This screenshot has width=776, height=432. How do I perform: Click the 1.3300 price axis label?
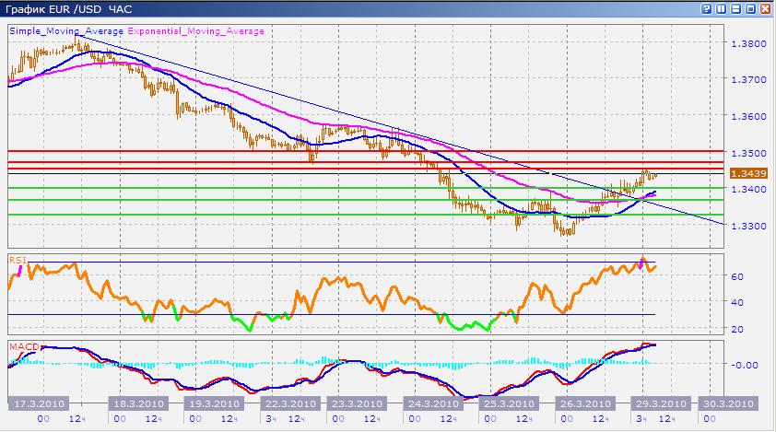[x=747, y=226]
